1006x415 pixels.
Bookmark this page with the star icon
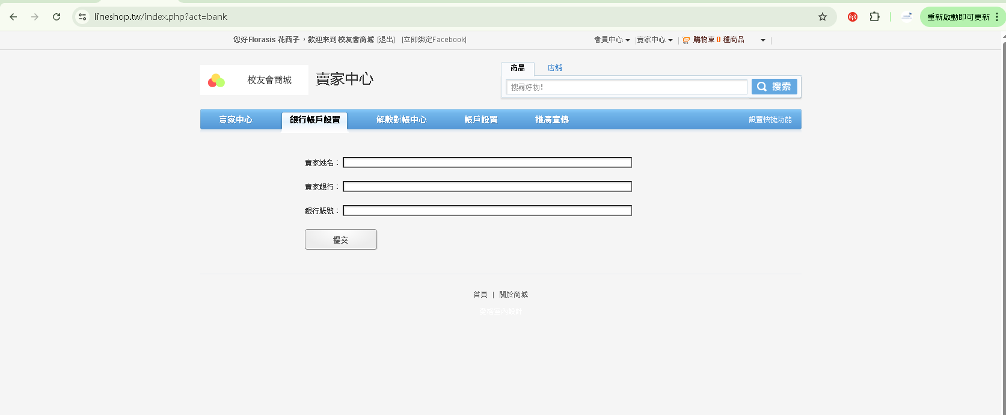pyautogui.click(x=823, y=17)
